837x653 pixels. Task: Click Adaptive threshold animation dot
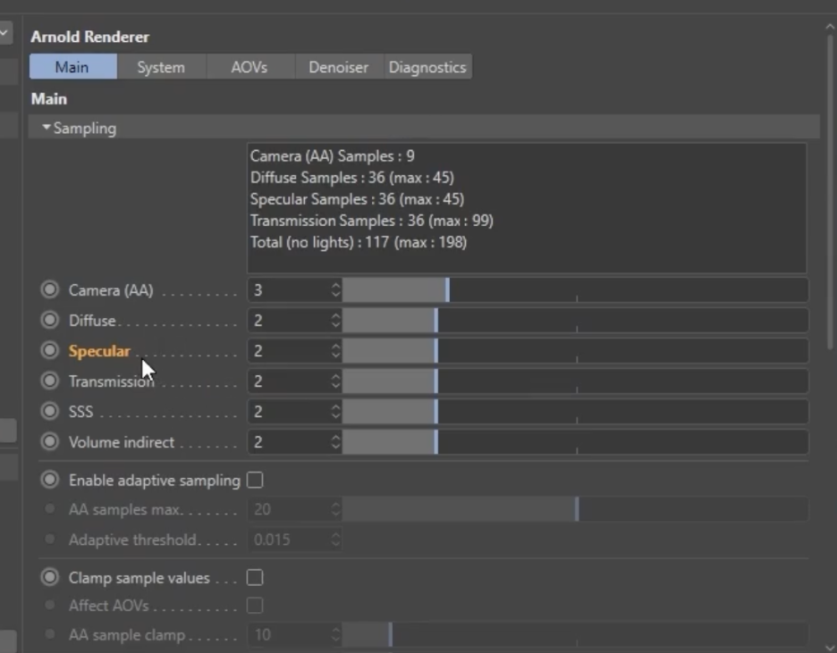(50, 539)
